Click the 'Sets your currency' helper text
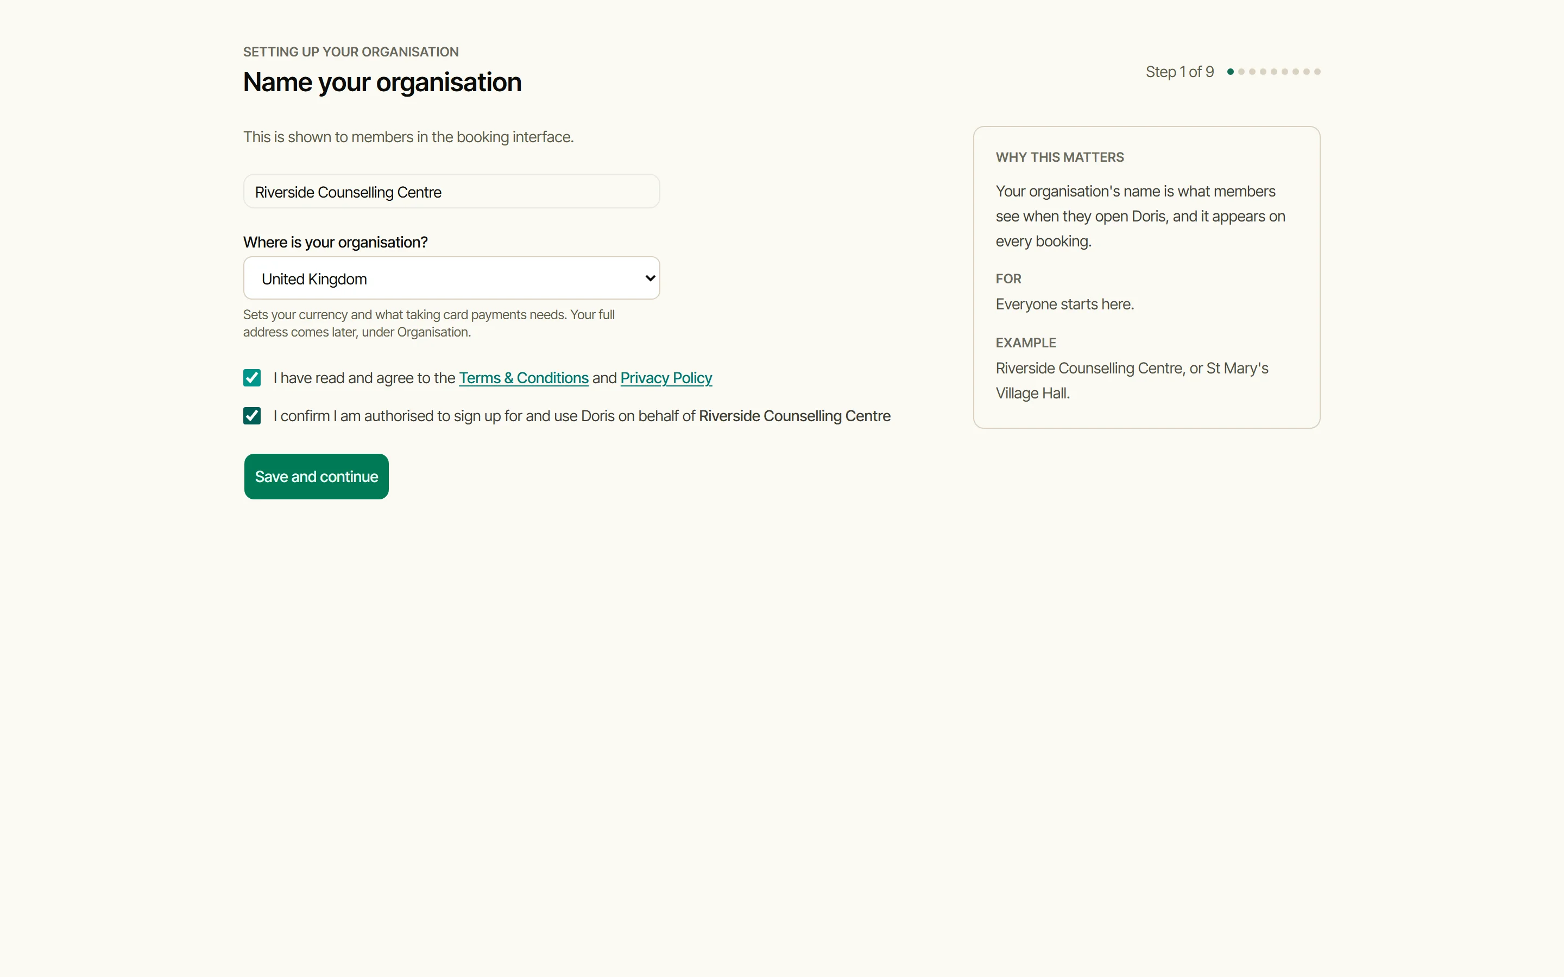Image resolution: width=1564 pixels, height=977 pixels. coord(428,323)
